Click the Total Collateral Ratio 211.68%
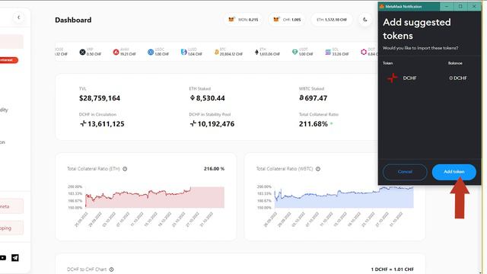Screen dimensions: 487x274 pyautogui.click(x=313, y=124)
